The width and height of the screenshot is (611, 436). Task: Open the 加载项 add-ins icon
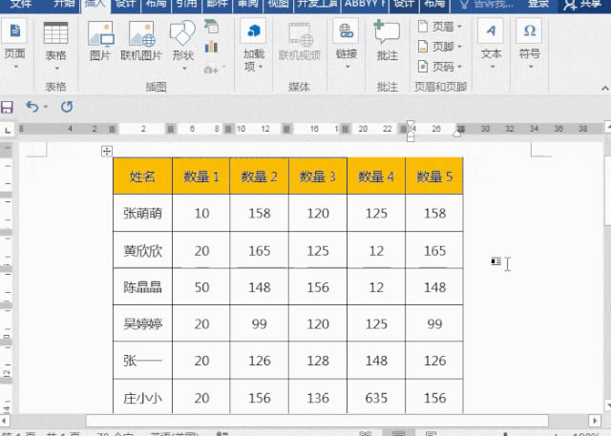253,31
